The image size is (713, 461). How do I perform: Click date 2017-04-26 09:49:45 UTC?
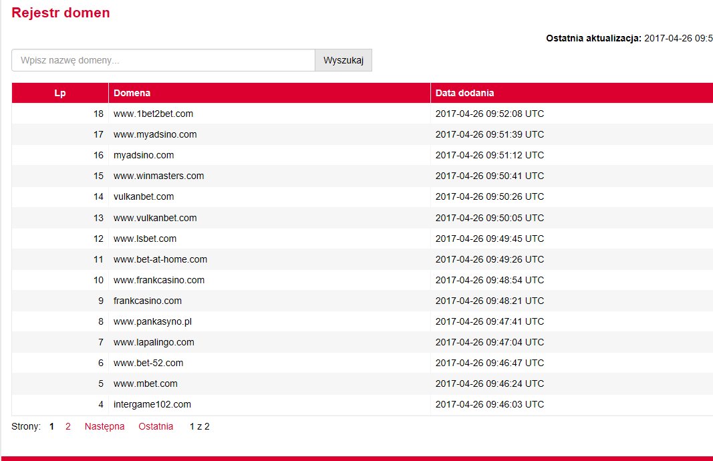coord(490,239)
